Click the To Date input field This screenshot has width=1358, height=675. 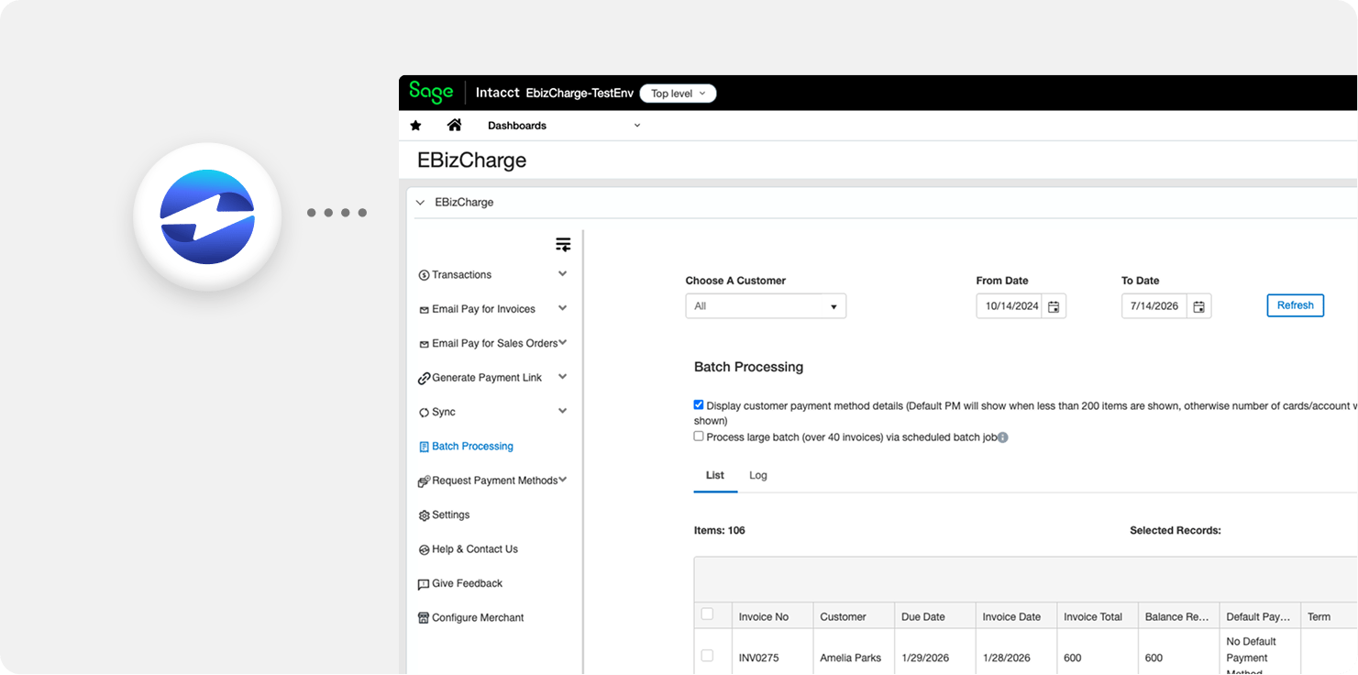point(1154,306)
